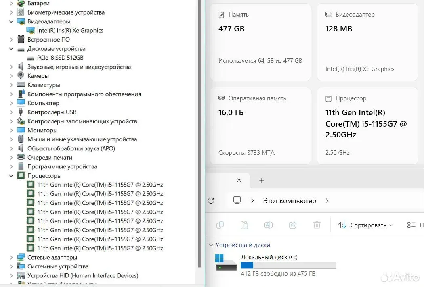The image size is (424, 287).
Task: Select PCIe-8 SSD 512GB disk entry
Action: (60, 58)
